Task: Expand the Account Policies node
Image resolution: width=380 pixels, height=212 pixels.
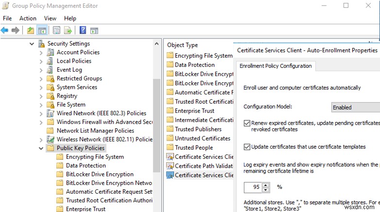Action: (x=41, y=53)
